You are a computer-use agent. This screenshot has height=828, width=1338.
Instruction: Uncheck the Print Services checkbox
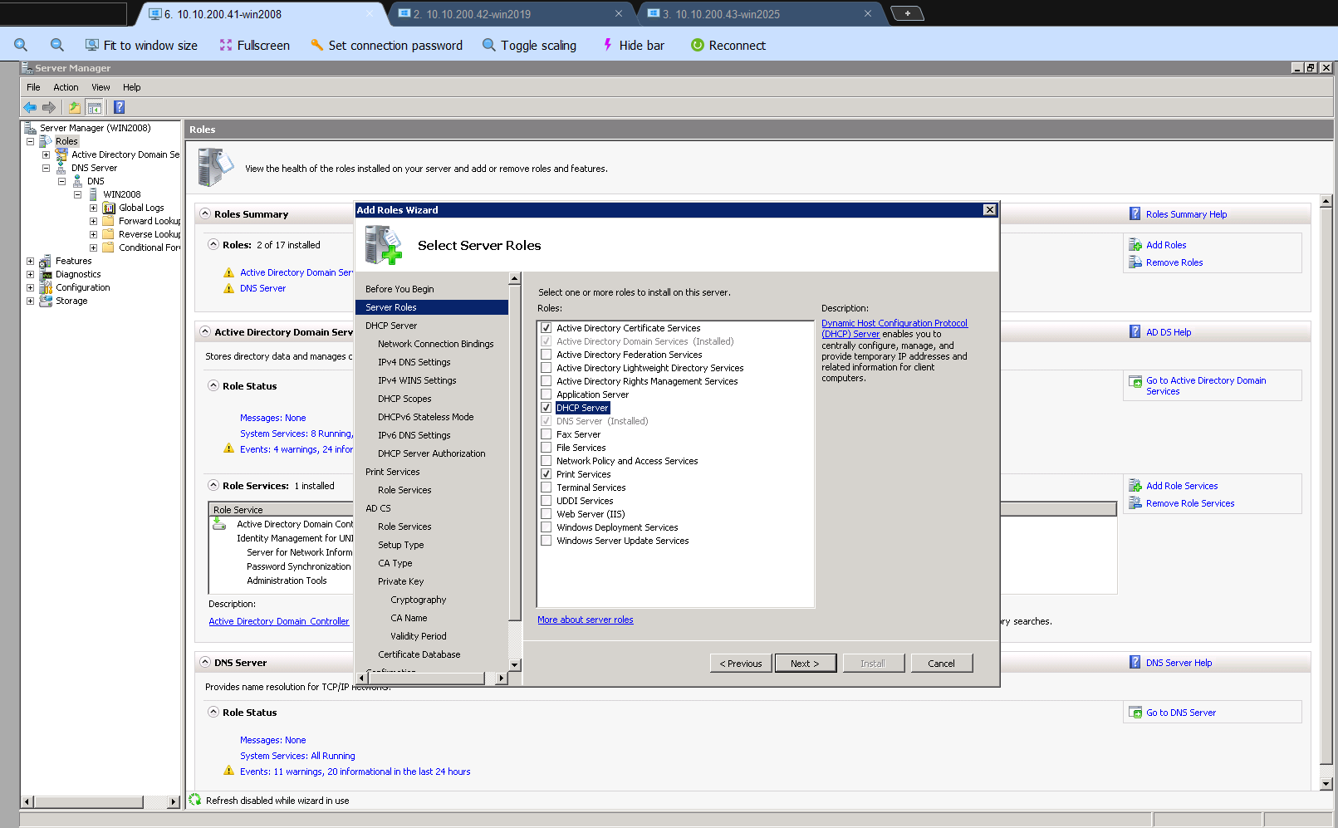546,474
